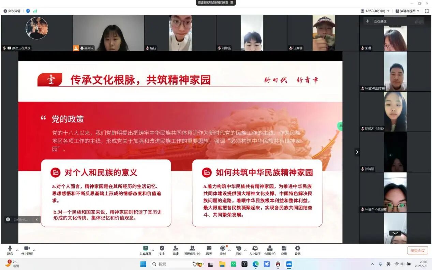Toggle the 静音 microphone mute
The height and width of the screenshot is (270, 432).
[x=10, y=250]
